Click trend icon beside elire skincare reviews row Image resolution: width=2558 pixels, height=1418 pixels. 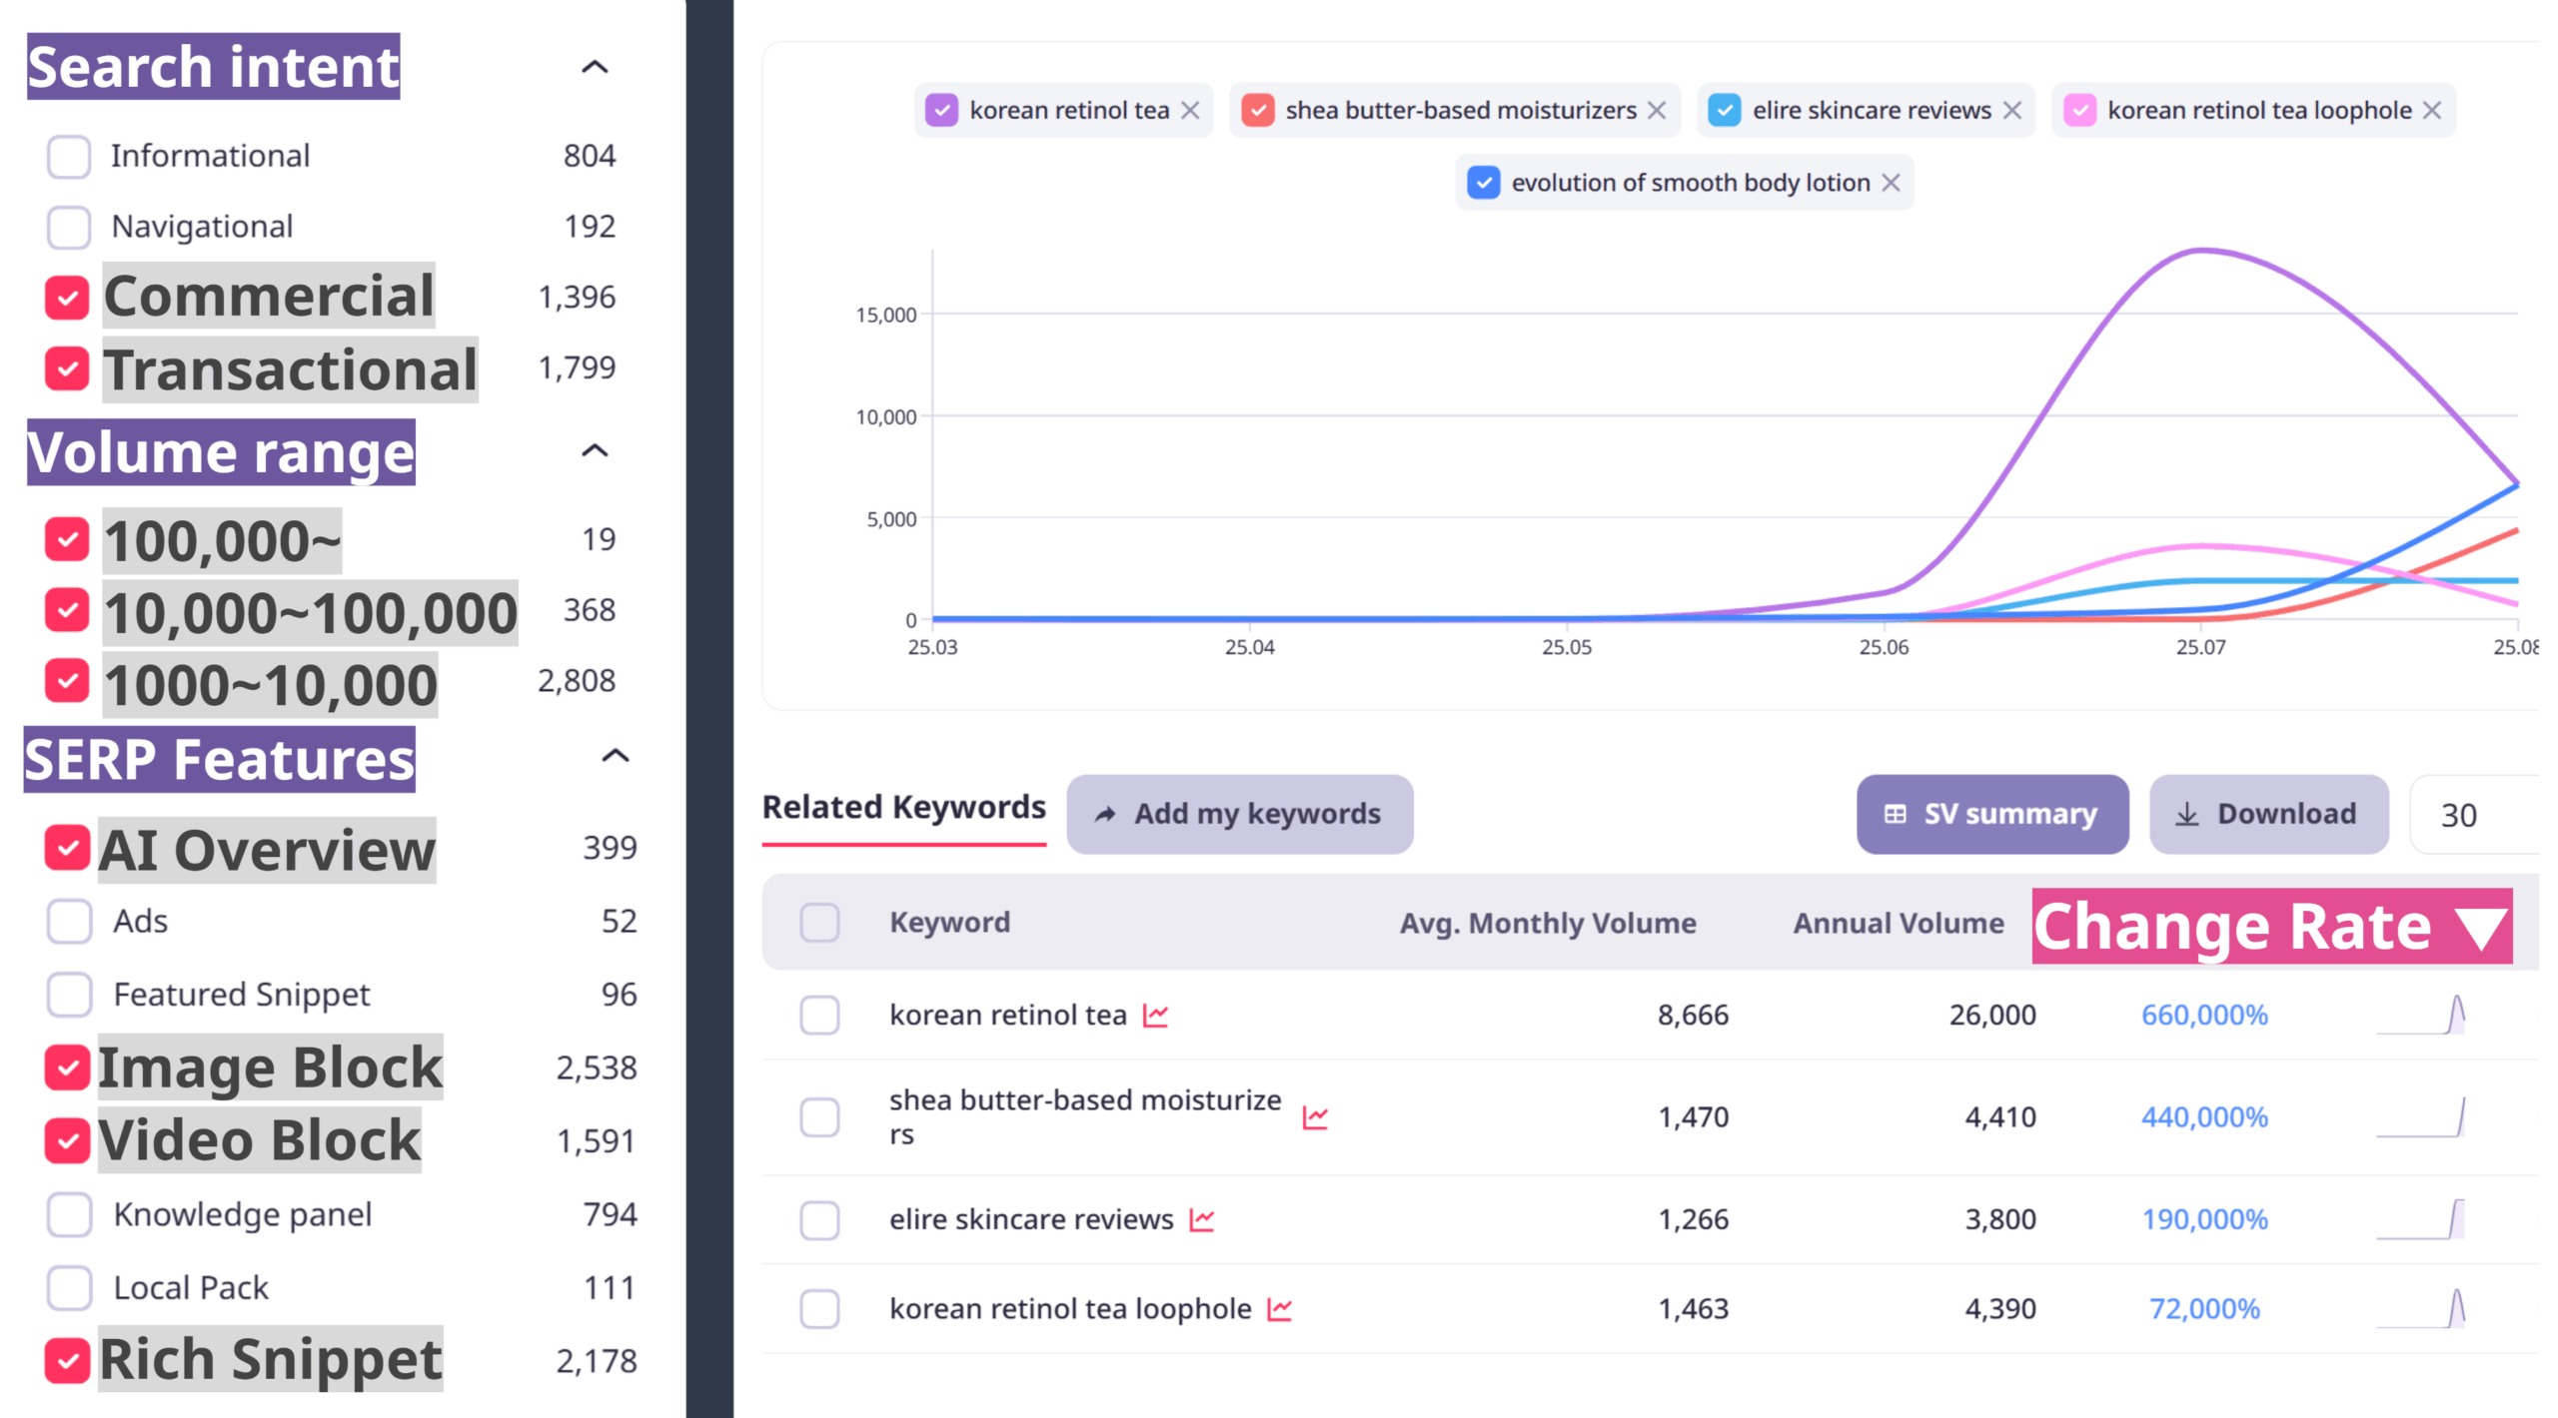1201,1219
